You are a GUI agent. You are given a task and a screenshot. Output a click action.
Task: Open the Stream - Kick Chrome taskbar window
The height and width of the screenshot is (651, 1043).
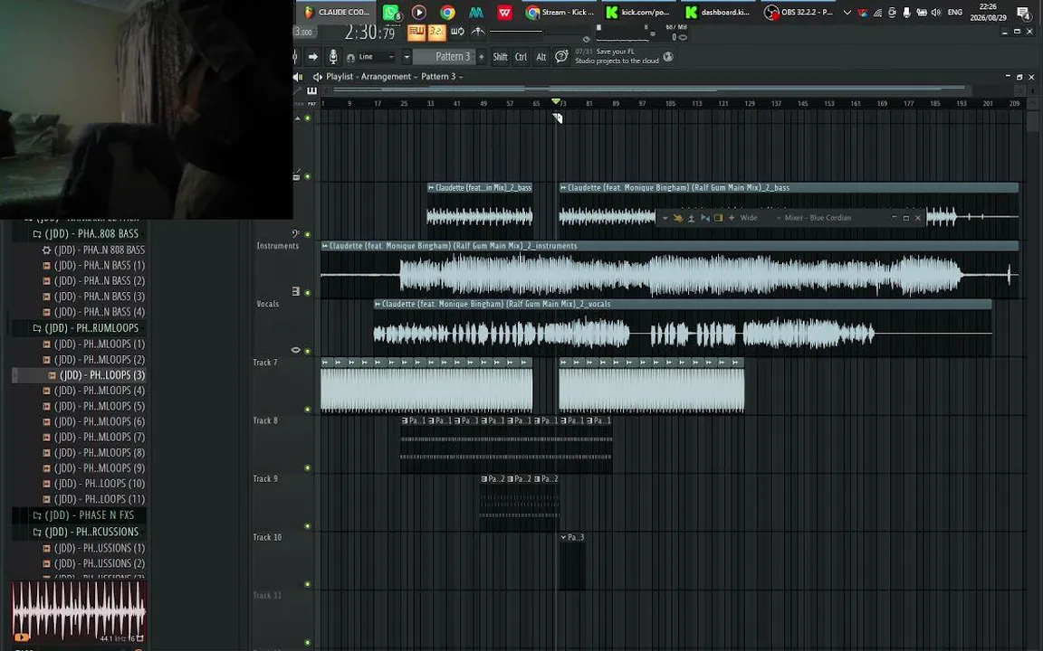560,12
